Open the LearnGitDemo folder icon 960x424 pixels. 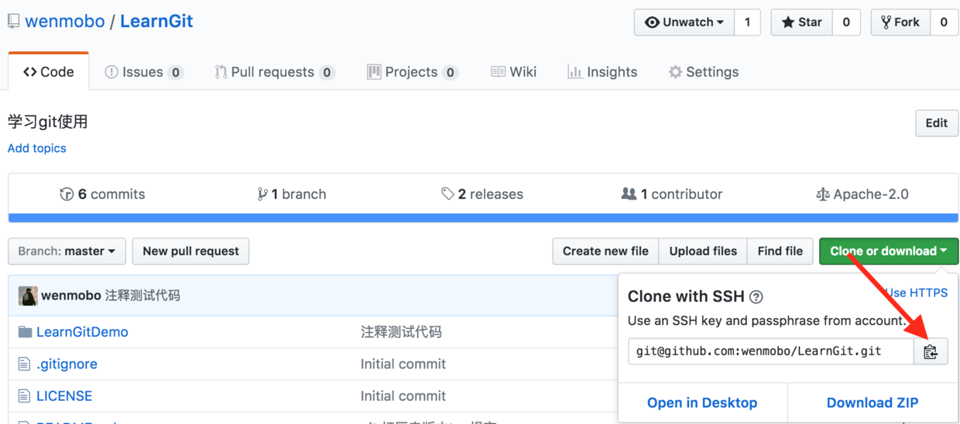25,332
